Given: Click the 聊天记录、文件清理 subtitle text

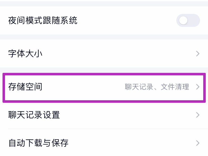Looking at the screenshot, I should pos(157,87).
